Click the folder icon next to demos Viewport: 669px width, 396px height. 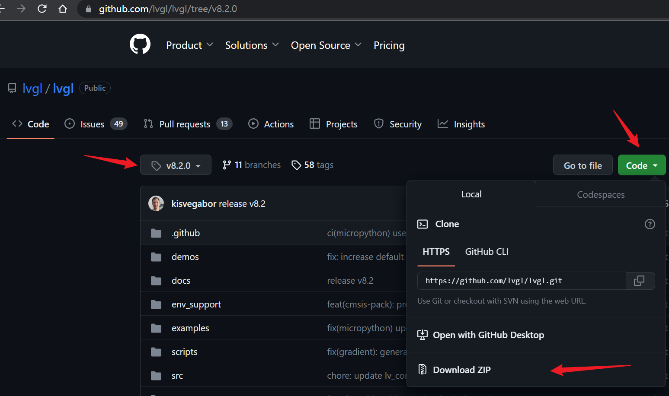click(x=156, y=257)
